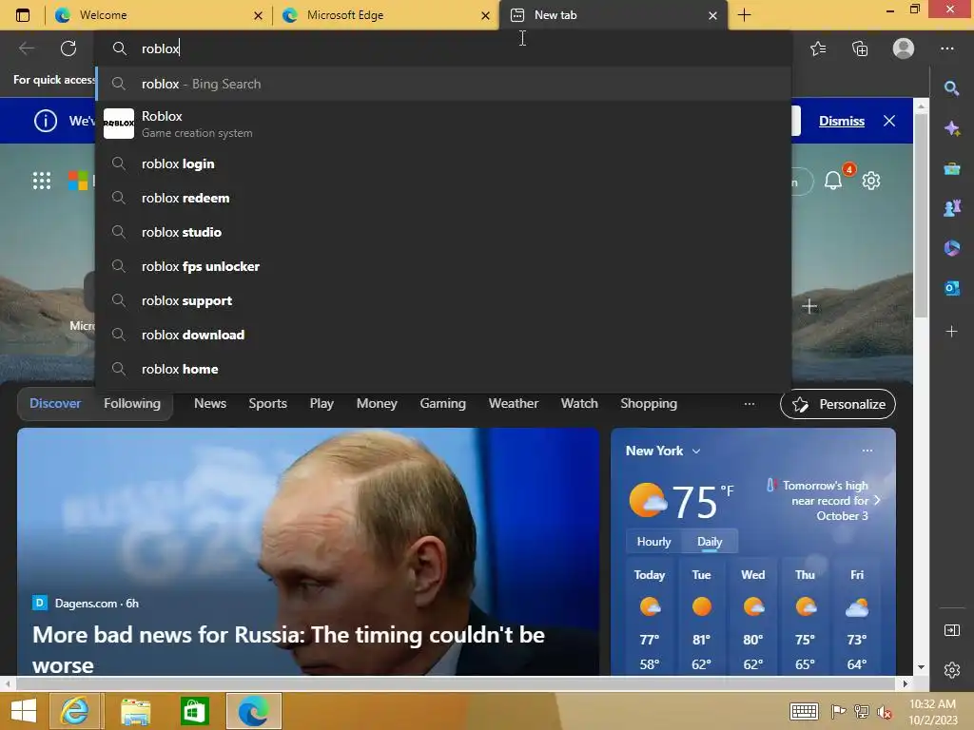Screen dimensions: 974x730
Task: Select the Following feed tab
Action: pos(131,403)
